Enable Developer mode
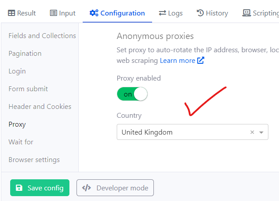The width and height of the screenshot is (279, 201). pos(115,188)
